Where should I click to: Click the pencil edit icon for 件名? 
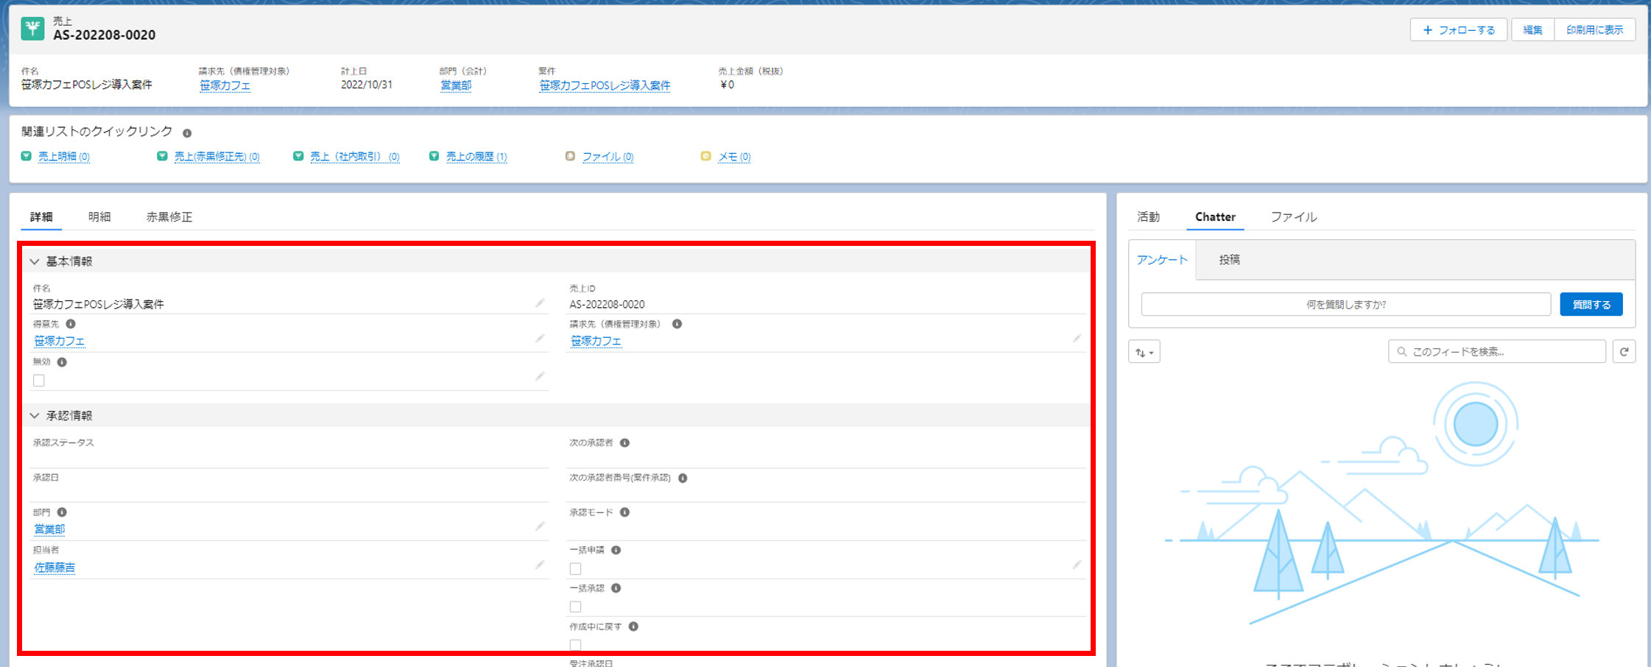pyautogui.click(x=540, y=303)
